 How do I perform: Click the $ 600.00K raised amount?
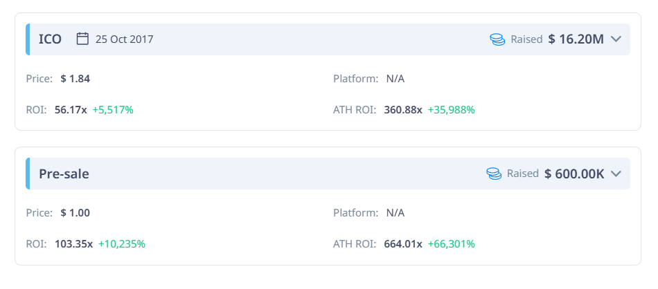click(x=574, y=174)
